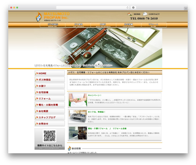
Task: Select ガス器具 in the orange top navigation bar
Action: click(x=78, y=25)
